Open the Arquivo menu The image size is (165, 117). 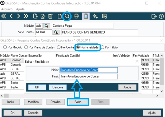[x=7, y=9]
